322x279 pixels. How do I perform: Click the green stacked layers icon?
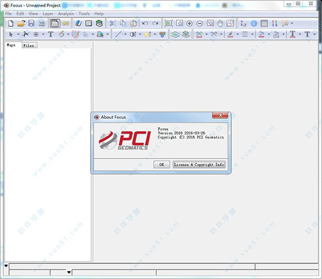[99, 23]
